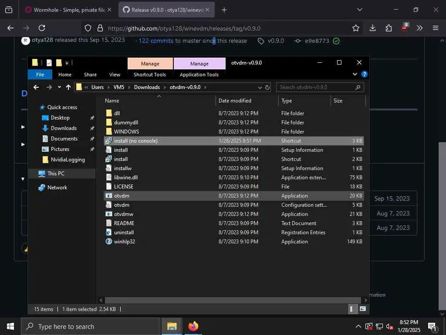Open the View ribbon tab
This screenshot has width=446, height=335.
click(x=115, y=75)
